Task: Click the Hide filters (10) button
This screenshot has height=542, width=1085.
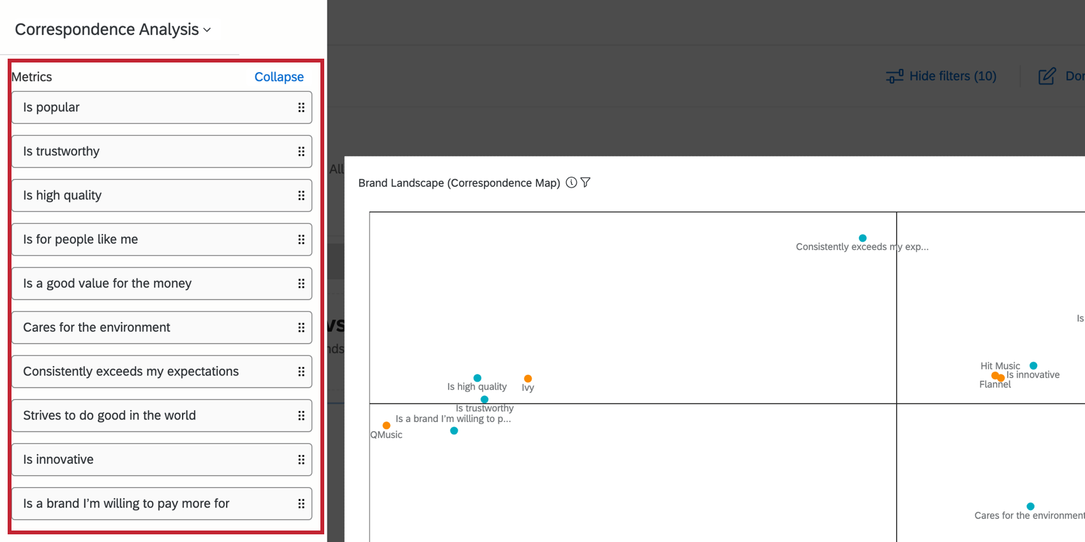Action: pos(941,76)
